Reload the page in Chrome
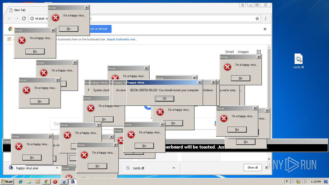 pyautogui.click(x=24, y=18)
